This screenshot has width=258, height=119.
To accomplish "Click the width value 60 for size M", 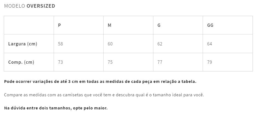I will pyautogui.click(x=110, y=44).
